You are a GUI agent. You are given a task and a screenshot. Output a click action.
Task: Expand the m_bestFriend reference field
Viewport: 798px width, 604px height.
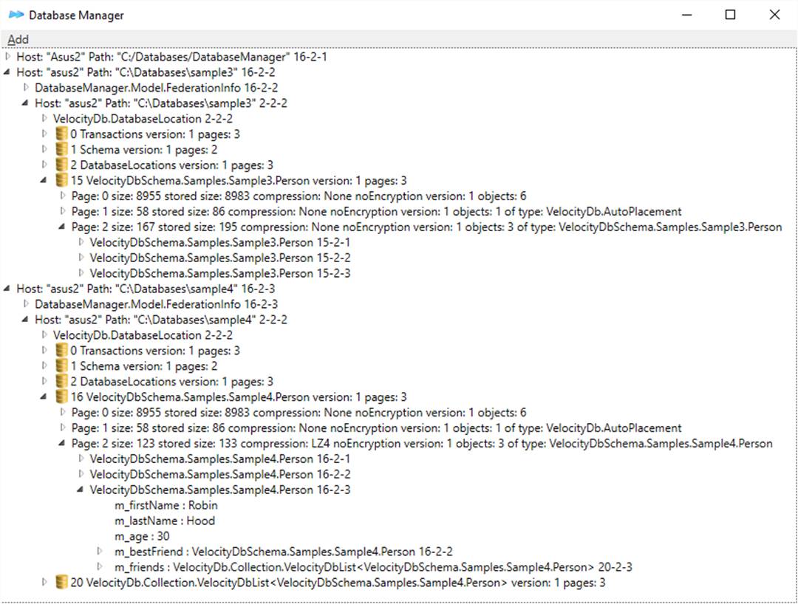click(x=99, y=551)
